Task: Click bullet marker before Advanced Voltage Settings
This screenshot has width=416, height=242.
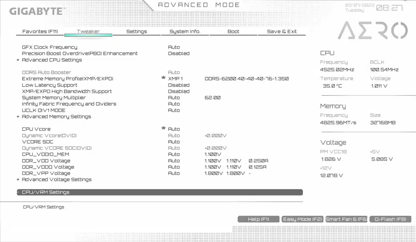Action: pyautogui.click(x=18, y=180)
